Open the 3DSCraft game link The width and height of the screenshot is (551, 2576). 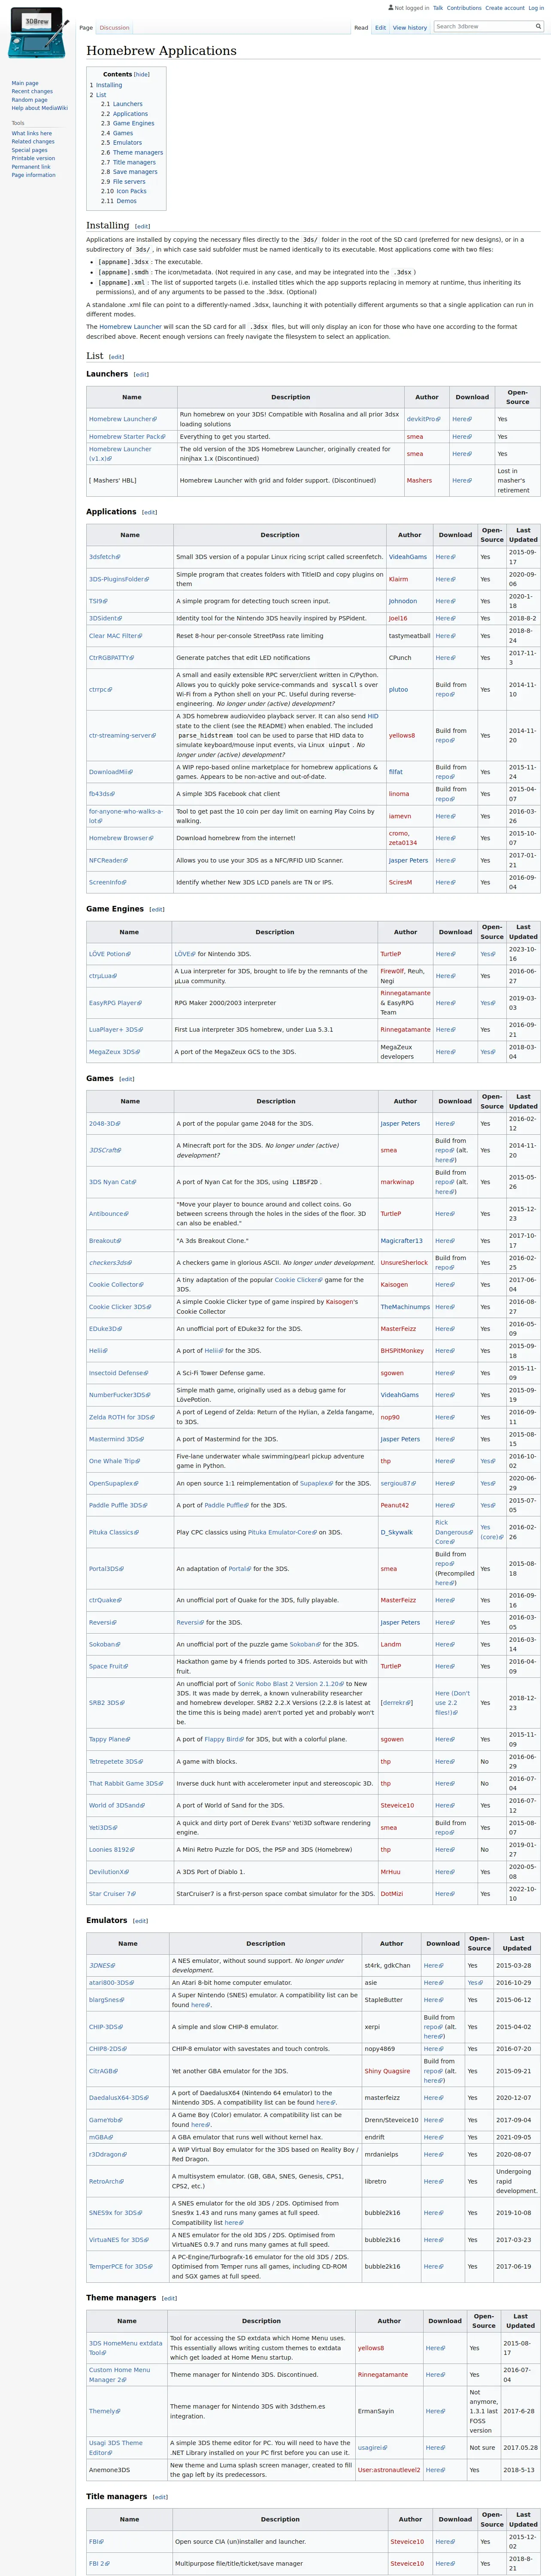105,1150
